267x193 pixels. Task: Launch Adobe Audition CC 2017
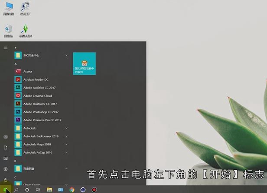click(42, 88)
